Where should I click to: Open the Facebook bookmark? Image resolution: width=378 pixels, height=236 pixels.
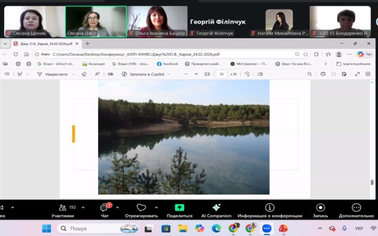[167, 64]
